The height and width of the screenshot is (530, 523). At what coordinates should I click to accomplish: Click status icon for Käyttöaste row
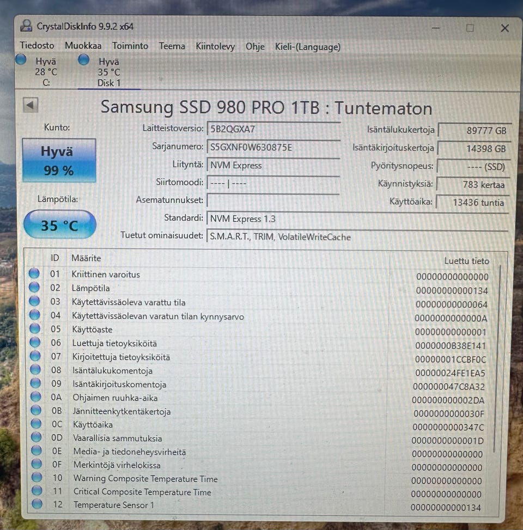35,328
